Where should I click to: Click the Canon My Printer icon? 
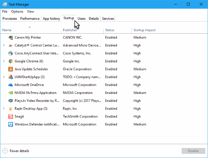point(11,37)
